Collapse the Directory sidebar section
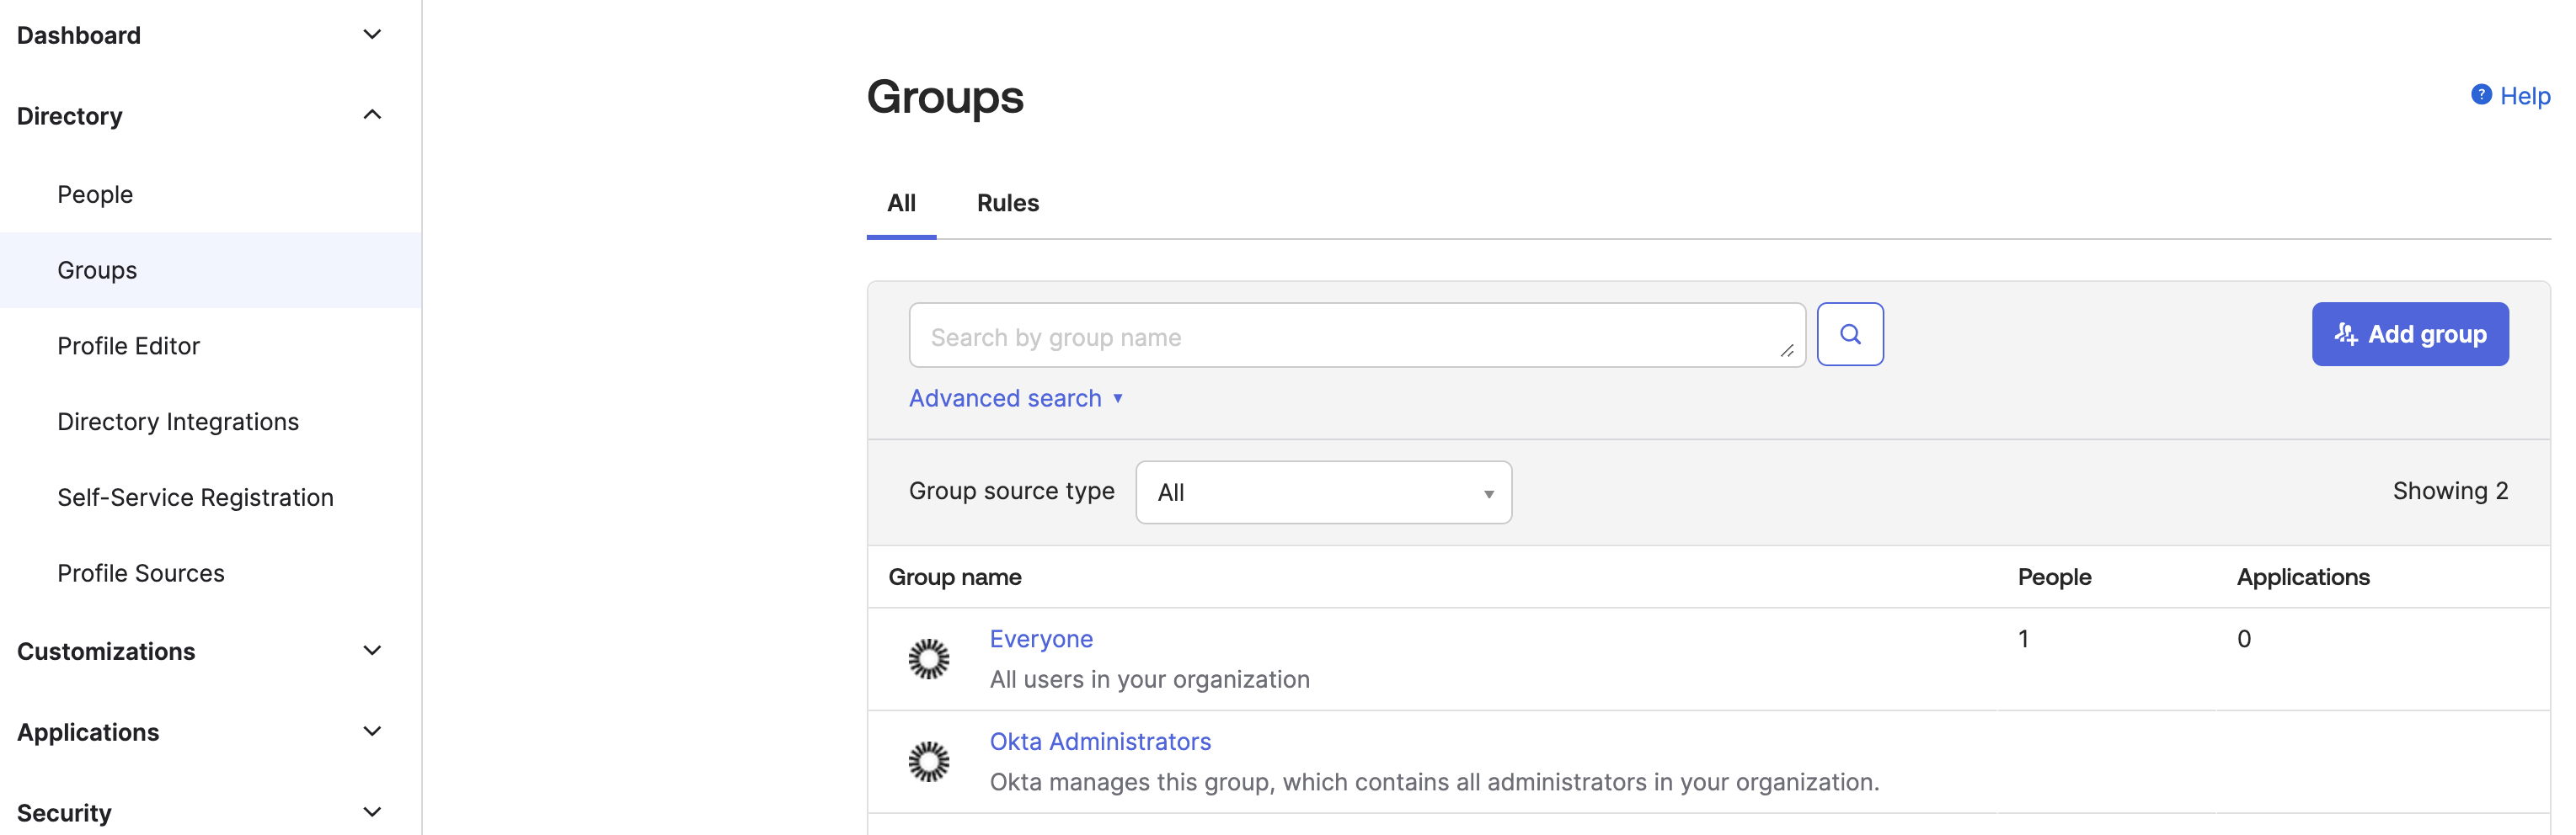The height and width of the screenshot is (835, 2576). pos(371,116)
